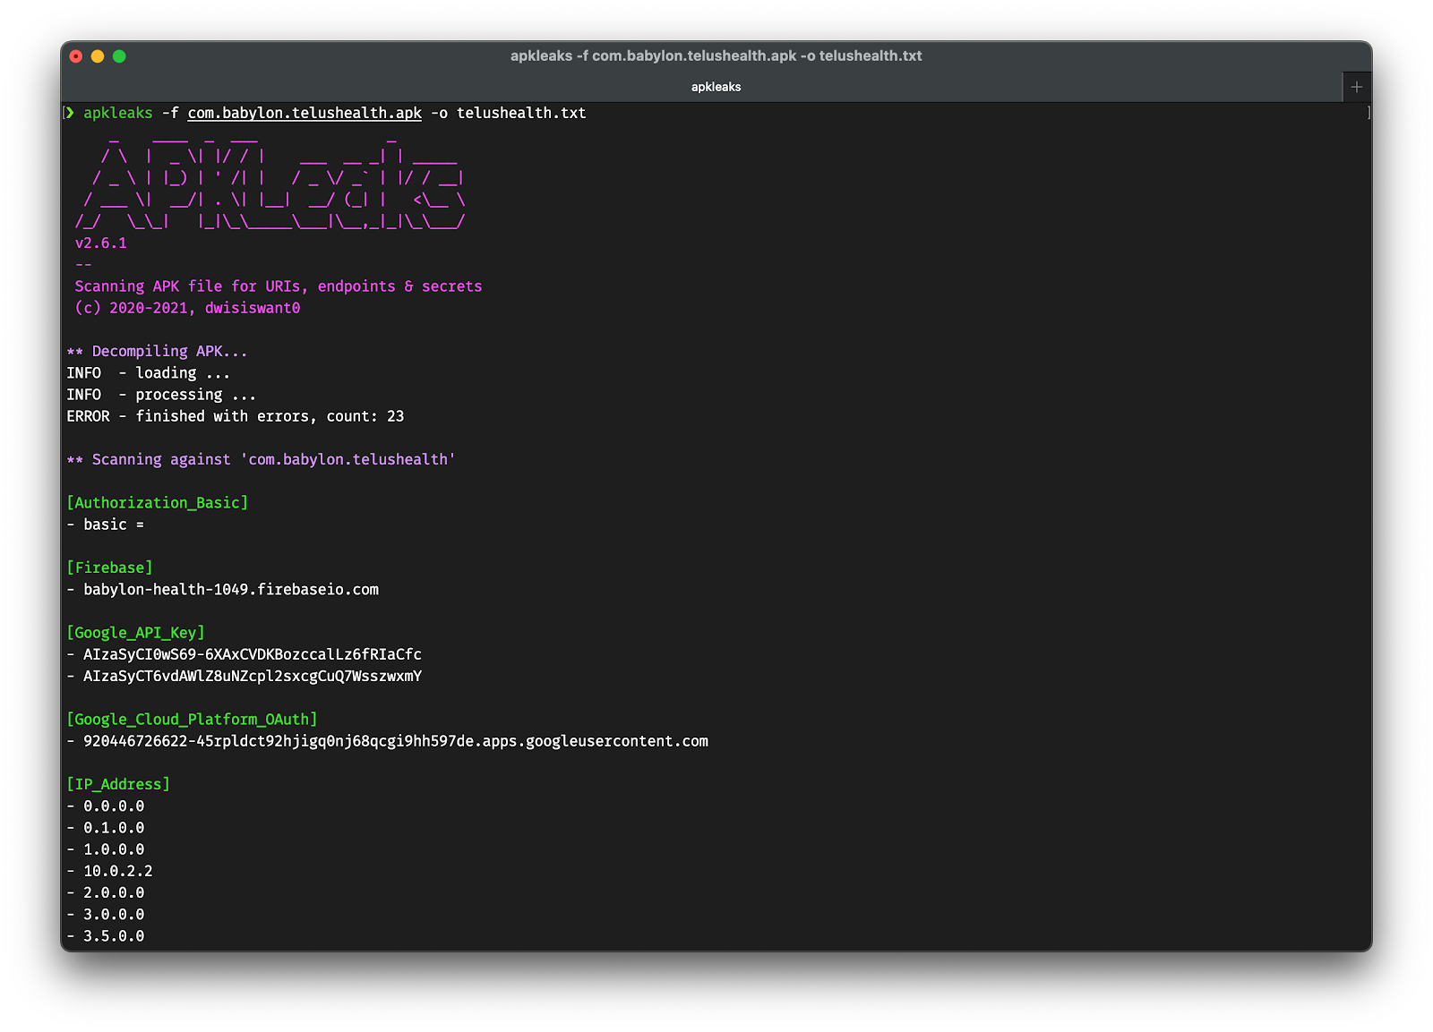Click IP address 1.0.0.0

(x=114, y=849)
